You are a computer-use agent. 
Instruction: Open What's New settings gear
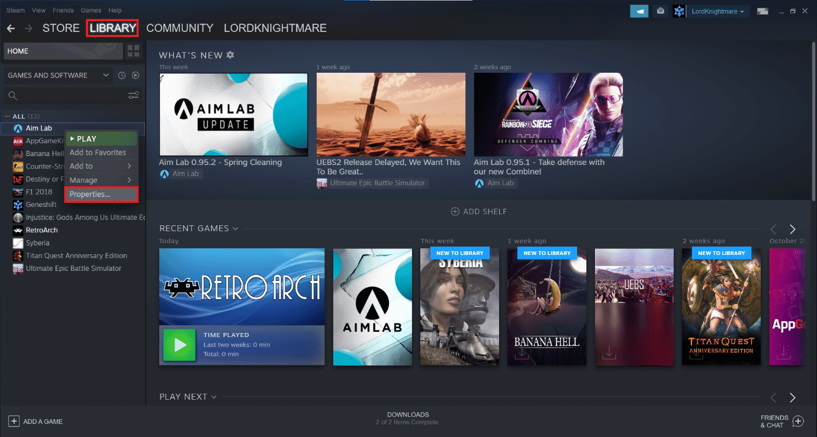point(230,55)
